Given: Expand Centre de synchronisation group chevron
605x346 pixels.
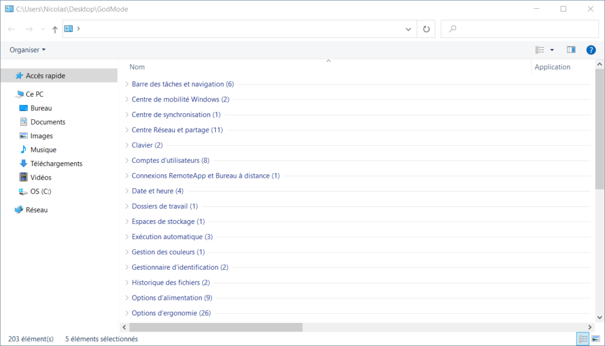Looking at the screenshot, I should [126, 115].
